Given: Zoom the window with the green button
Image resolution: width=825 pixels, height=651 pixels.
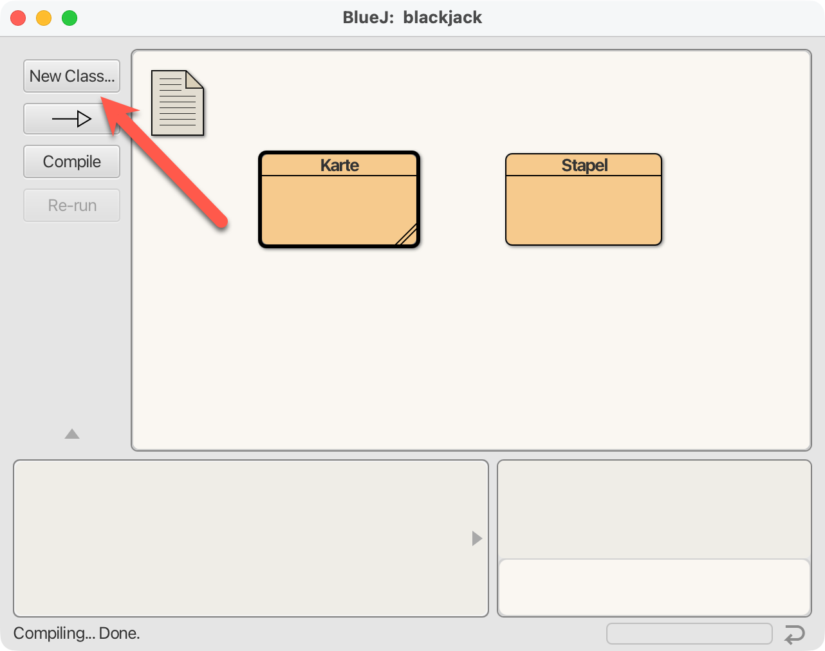Looking at the screenshot, I should (x=70, y=18).
